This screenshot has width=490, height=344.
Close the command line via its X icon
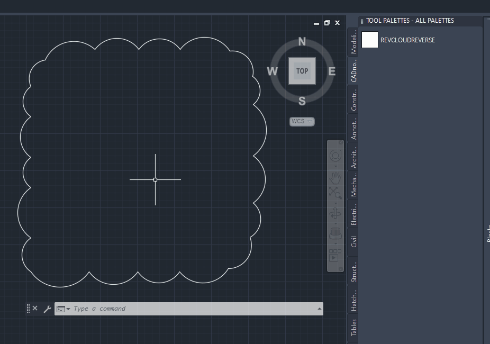(x=35, y=308)
